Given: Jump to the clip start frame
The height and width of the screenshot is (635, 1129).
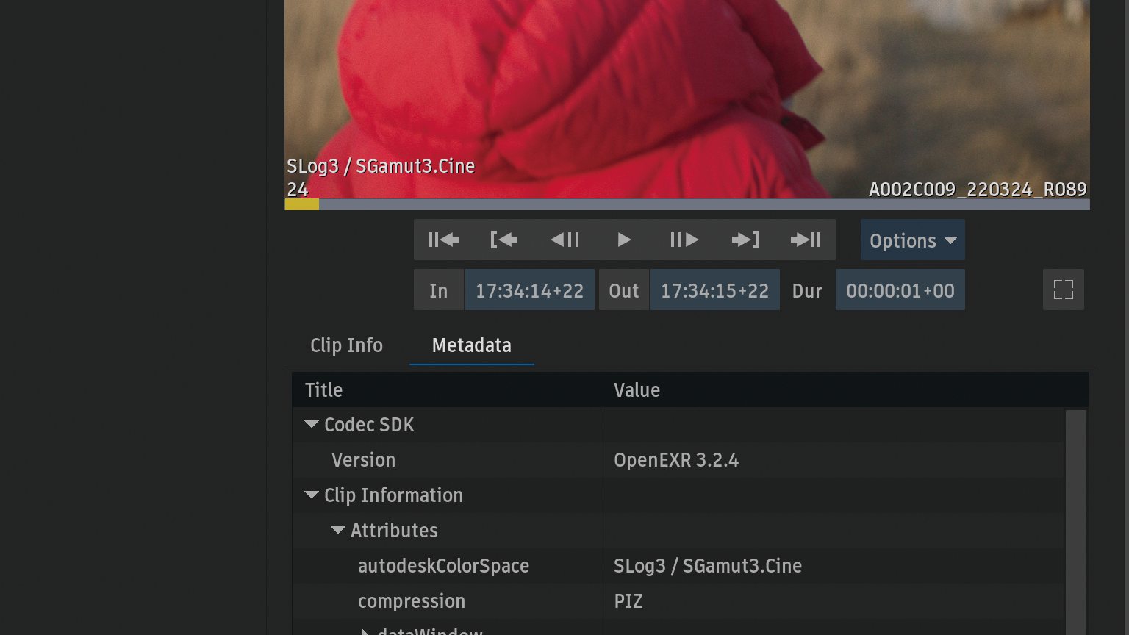Looking at the screenshot, I should click(x=443, y=240).
